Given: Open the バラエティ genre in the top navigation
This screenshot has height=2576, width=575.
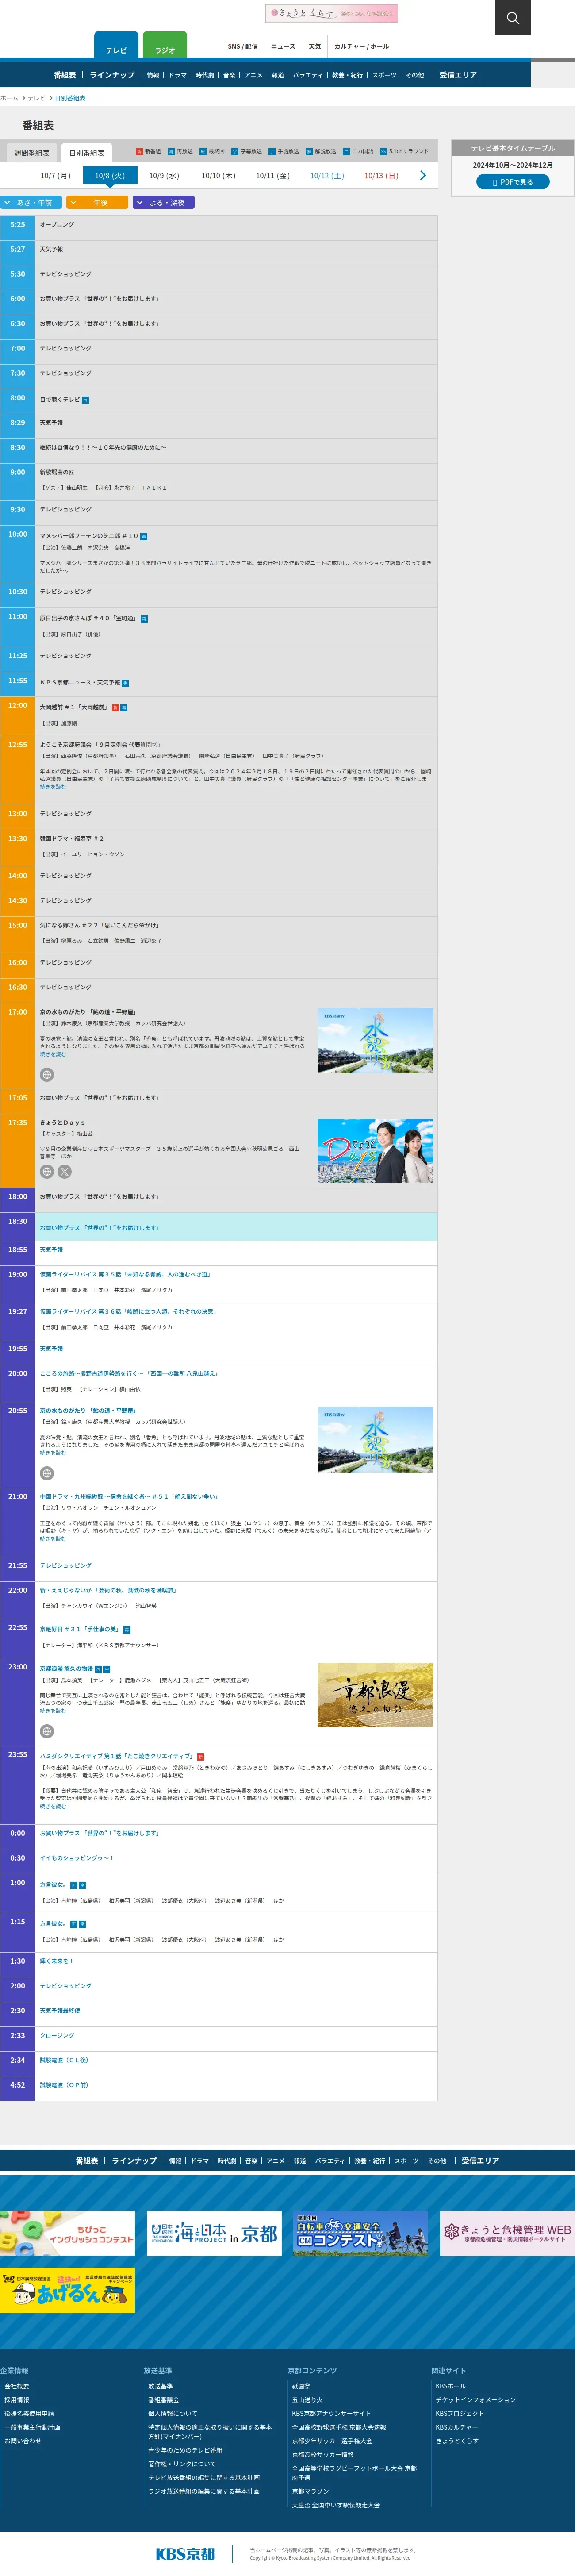Looking at the screenshot, I should point(307,75).
